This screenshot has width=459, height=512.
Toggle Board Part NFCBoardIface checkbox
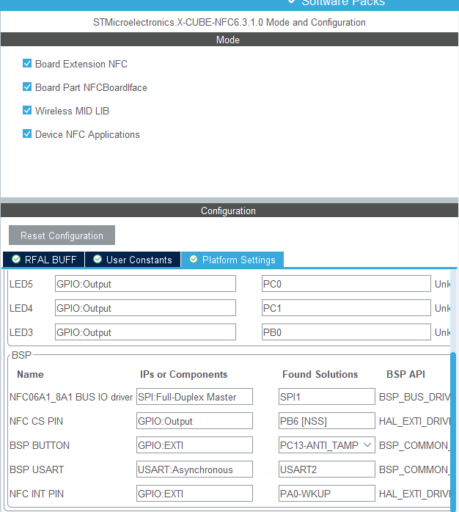(27, 87)
